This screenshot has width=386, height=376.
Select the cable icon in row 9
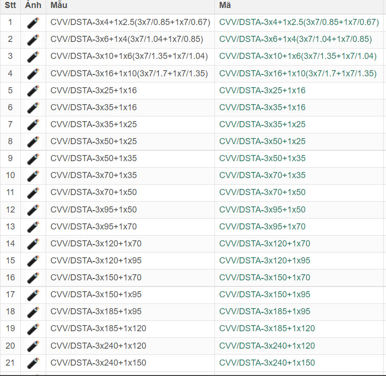tap(33, 158)
